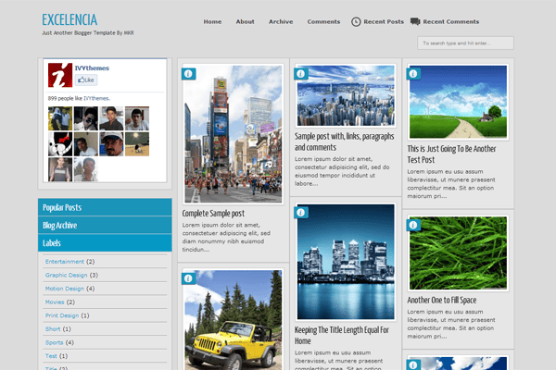Click info icon on green grass image
The height and width of the screenshot is (370, 556).
click(x=413, y=225)
